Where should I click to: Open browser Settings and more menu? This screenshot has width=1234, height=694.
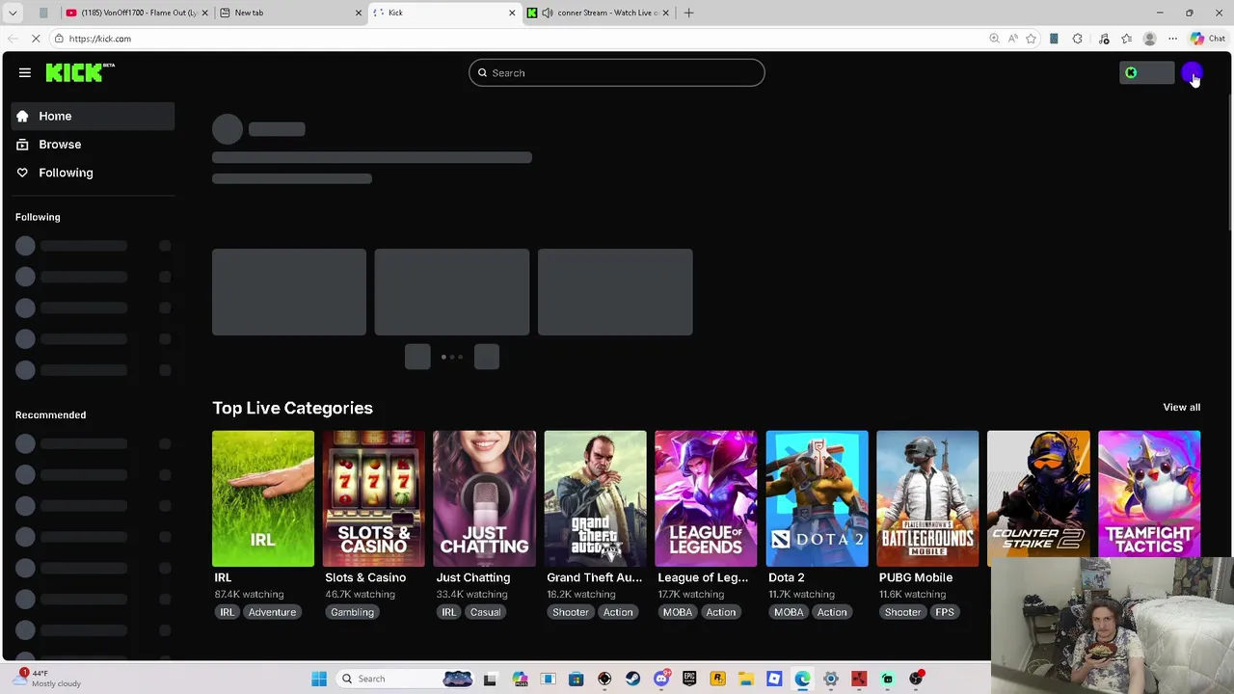(x=1172, y=39)
